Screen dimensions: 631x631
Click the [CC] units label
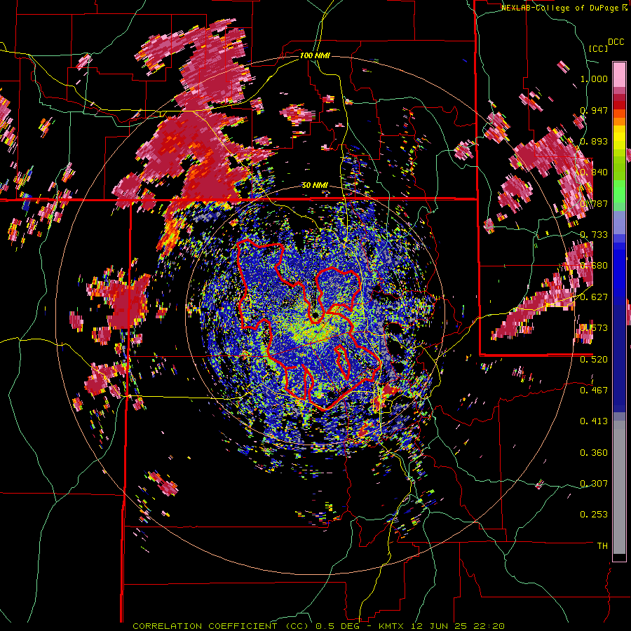point(599,48)
